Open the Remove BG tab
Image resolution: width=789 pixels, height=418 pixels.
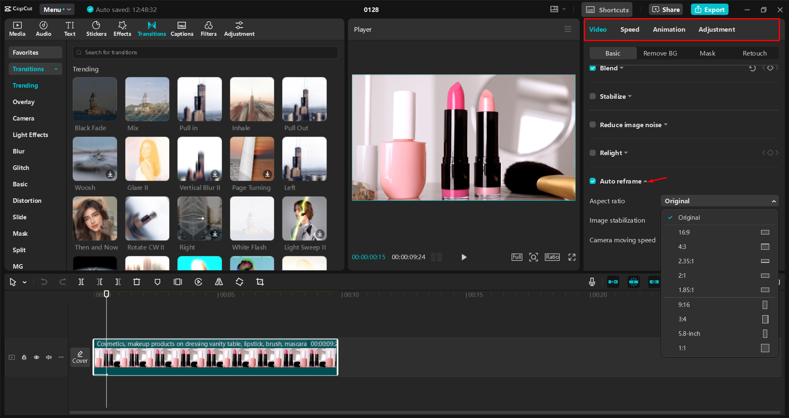click(660, 53)
